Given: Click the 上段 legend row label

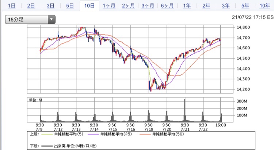Looking at the screenshot, I should (x=35, y=134).
